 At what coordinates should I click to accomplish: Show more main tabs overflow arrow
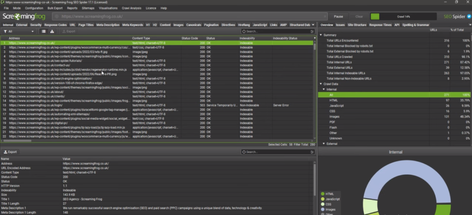(313, 25)
